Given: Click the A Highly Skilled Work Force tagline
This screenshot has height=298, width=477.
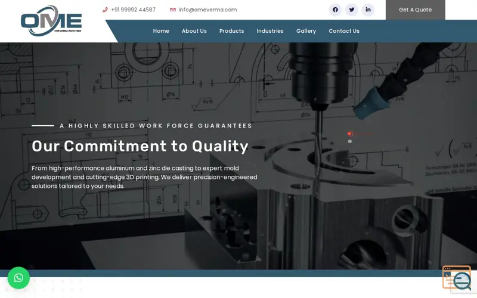Looking at the screenshot, I should tap(156, 126).
